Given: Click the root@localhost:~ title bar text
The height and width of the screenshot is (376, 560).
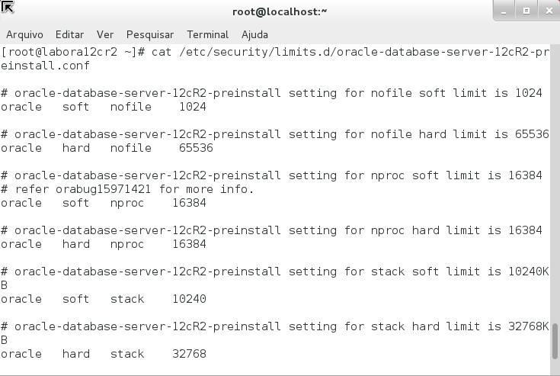Looking at the screenshot, I should [x=280, y=11].
